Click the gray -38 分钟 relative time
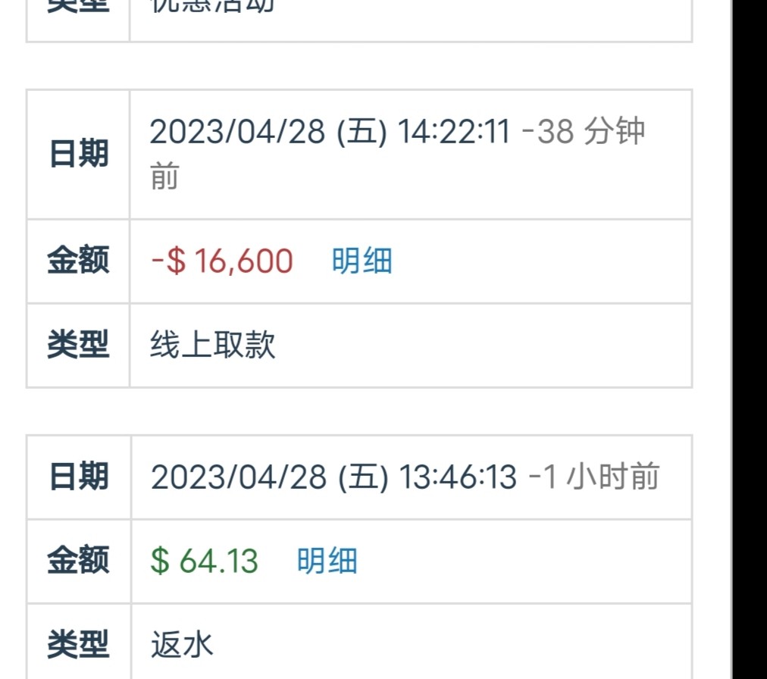767x679 pixels. tap(584, 132)
